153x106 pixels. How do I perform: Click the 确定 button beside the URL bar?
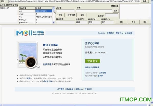(144, 1)
